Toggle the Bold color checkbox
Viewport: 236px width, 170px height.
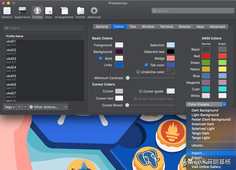pos(100,58)
